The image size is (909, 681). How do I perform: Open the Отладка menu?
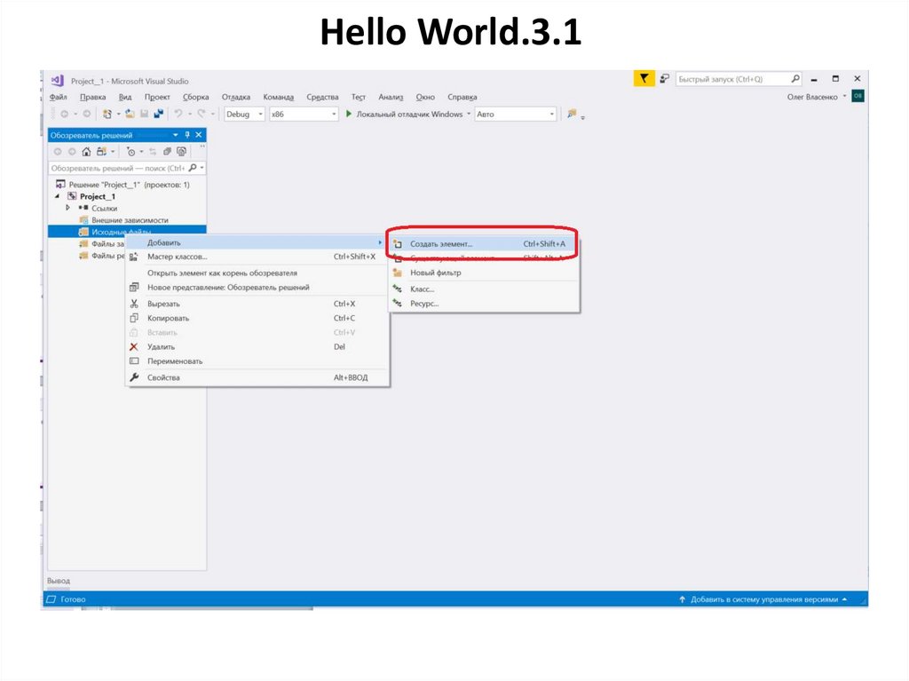(x=236, y=97)
